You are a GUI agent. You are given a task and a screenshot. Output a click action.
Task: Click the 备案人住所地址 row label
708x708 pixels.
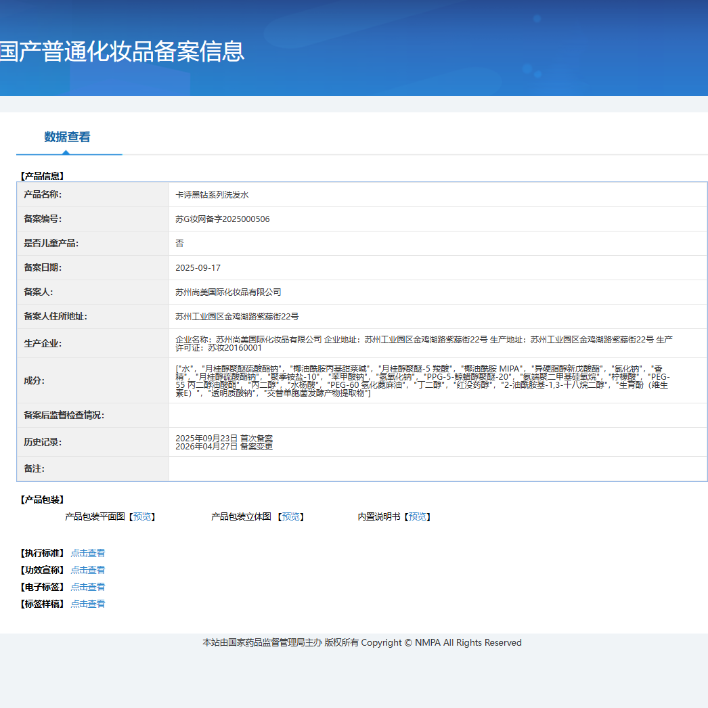pos(56,317)
